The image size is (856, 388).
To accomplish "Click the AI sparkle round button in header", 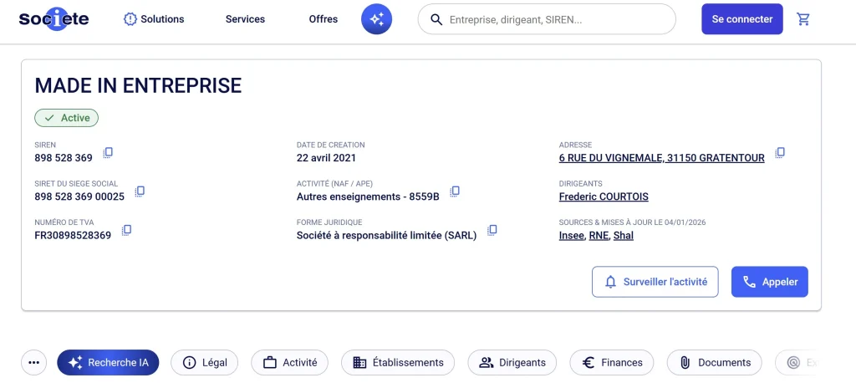I will (377, 19).
